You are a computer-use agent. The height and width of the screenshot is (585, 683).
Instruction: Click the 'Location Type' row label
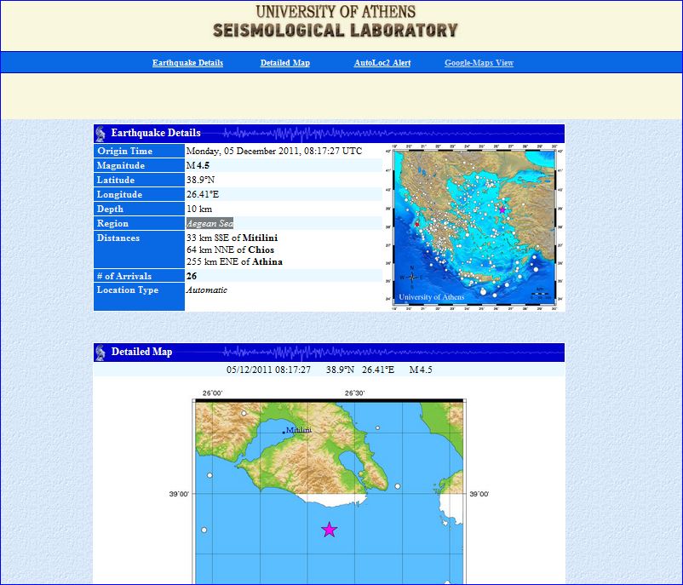pos(127,290)
